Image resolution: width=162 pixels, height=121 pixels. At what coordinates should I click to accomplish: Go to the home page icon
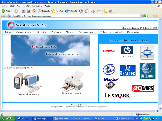(34, 11)
